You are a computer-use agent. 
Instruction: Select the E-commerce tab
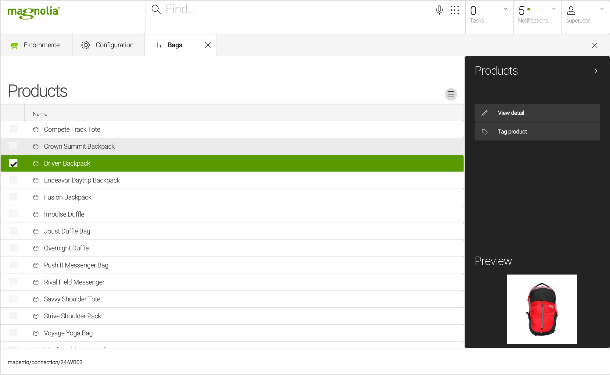tap(36, 44)
